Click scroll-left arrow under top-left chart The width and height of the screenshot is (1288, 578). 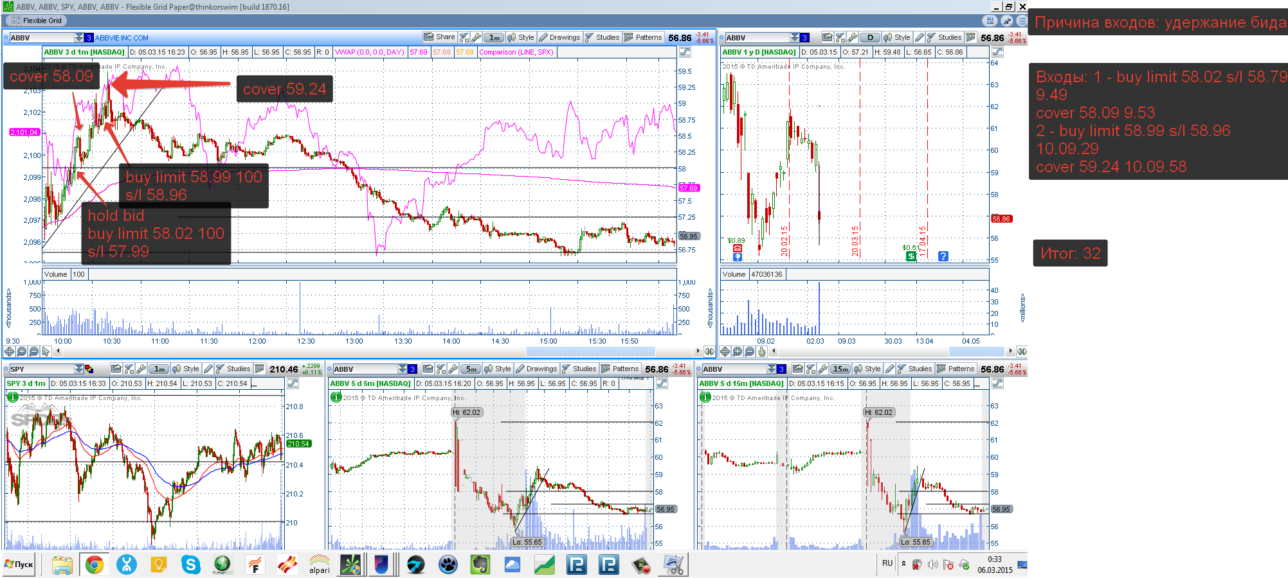point(59,351)
